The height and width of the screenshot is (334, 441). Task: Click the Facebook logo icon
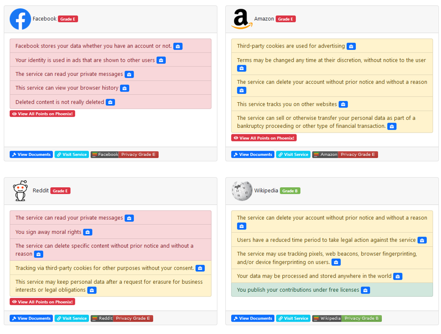pos(20,19)
